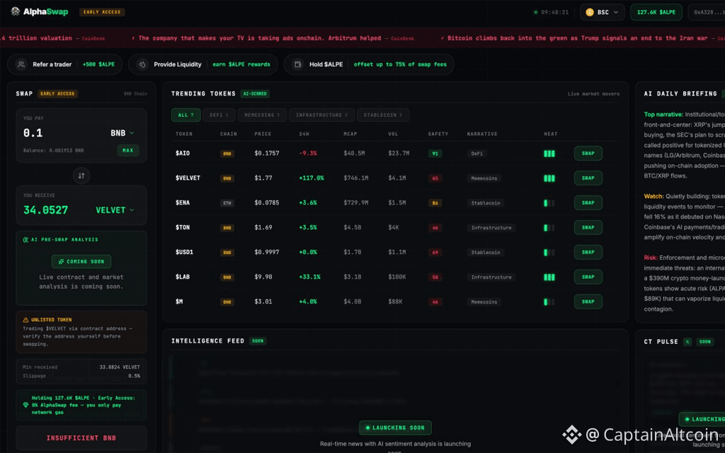The image size is (725, 453).
Task: Select the STABLECOIN filter tab
Action: (383, 115)
